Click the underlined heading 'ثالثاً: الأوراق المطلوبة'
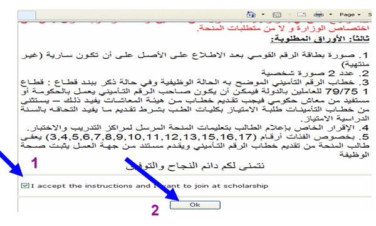The image size is (376, 226). point(320,39)
